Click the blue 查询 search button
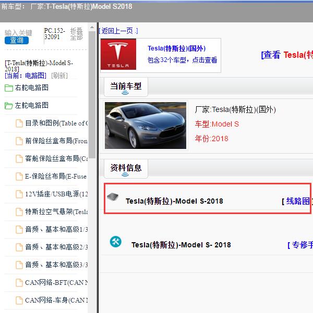 17,40
